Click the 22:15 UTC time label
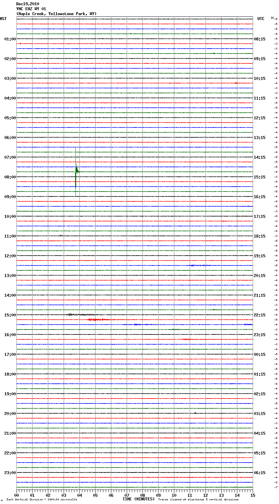Image resolution: width=279 pixels, height=504 pixels. (260, 315)
